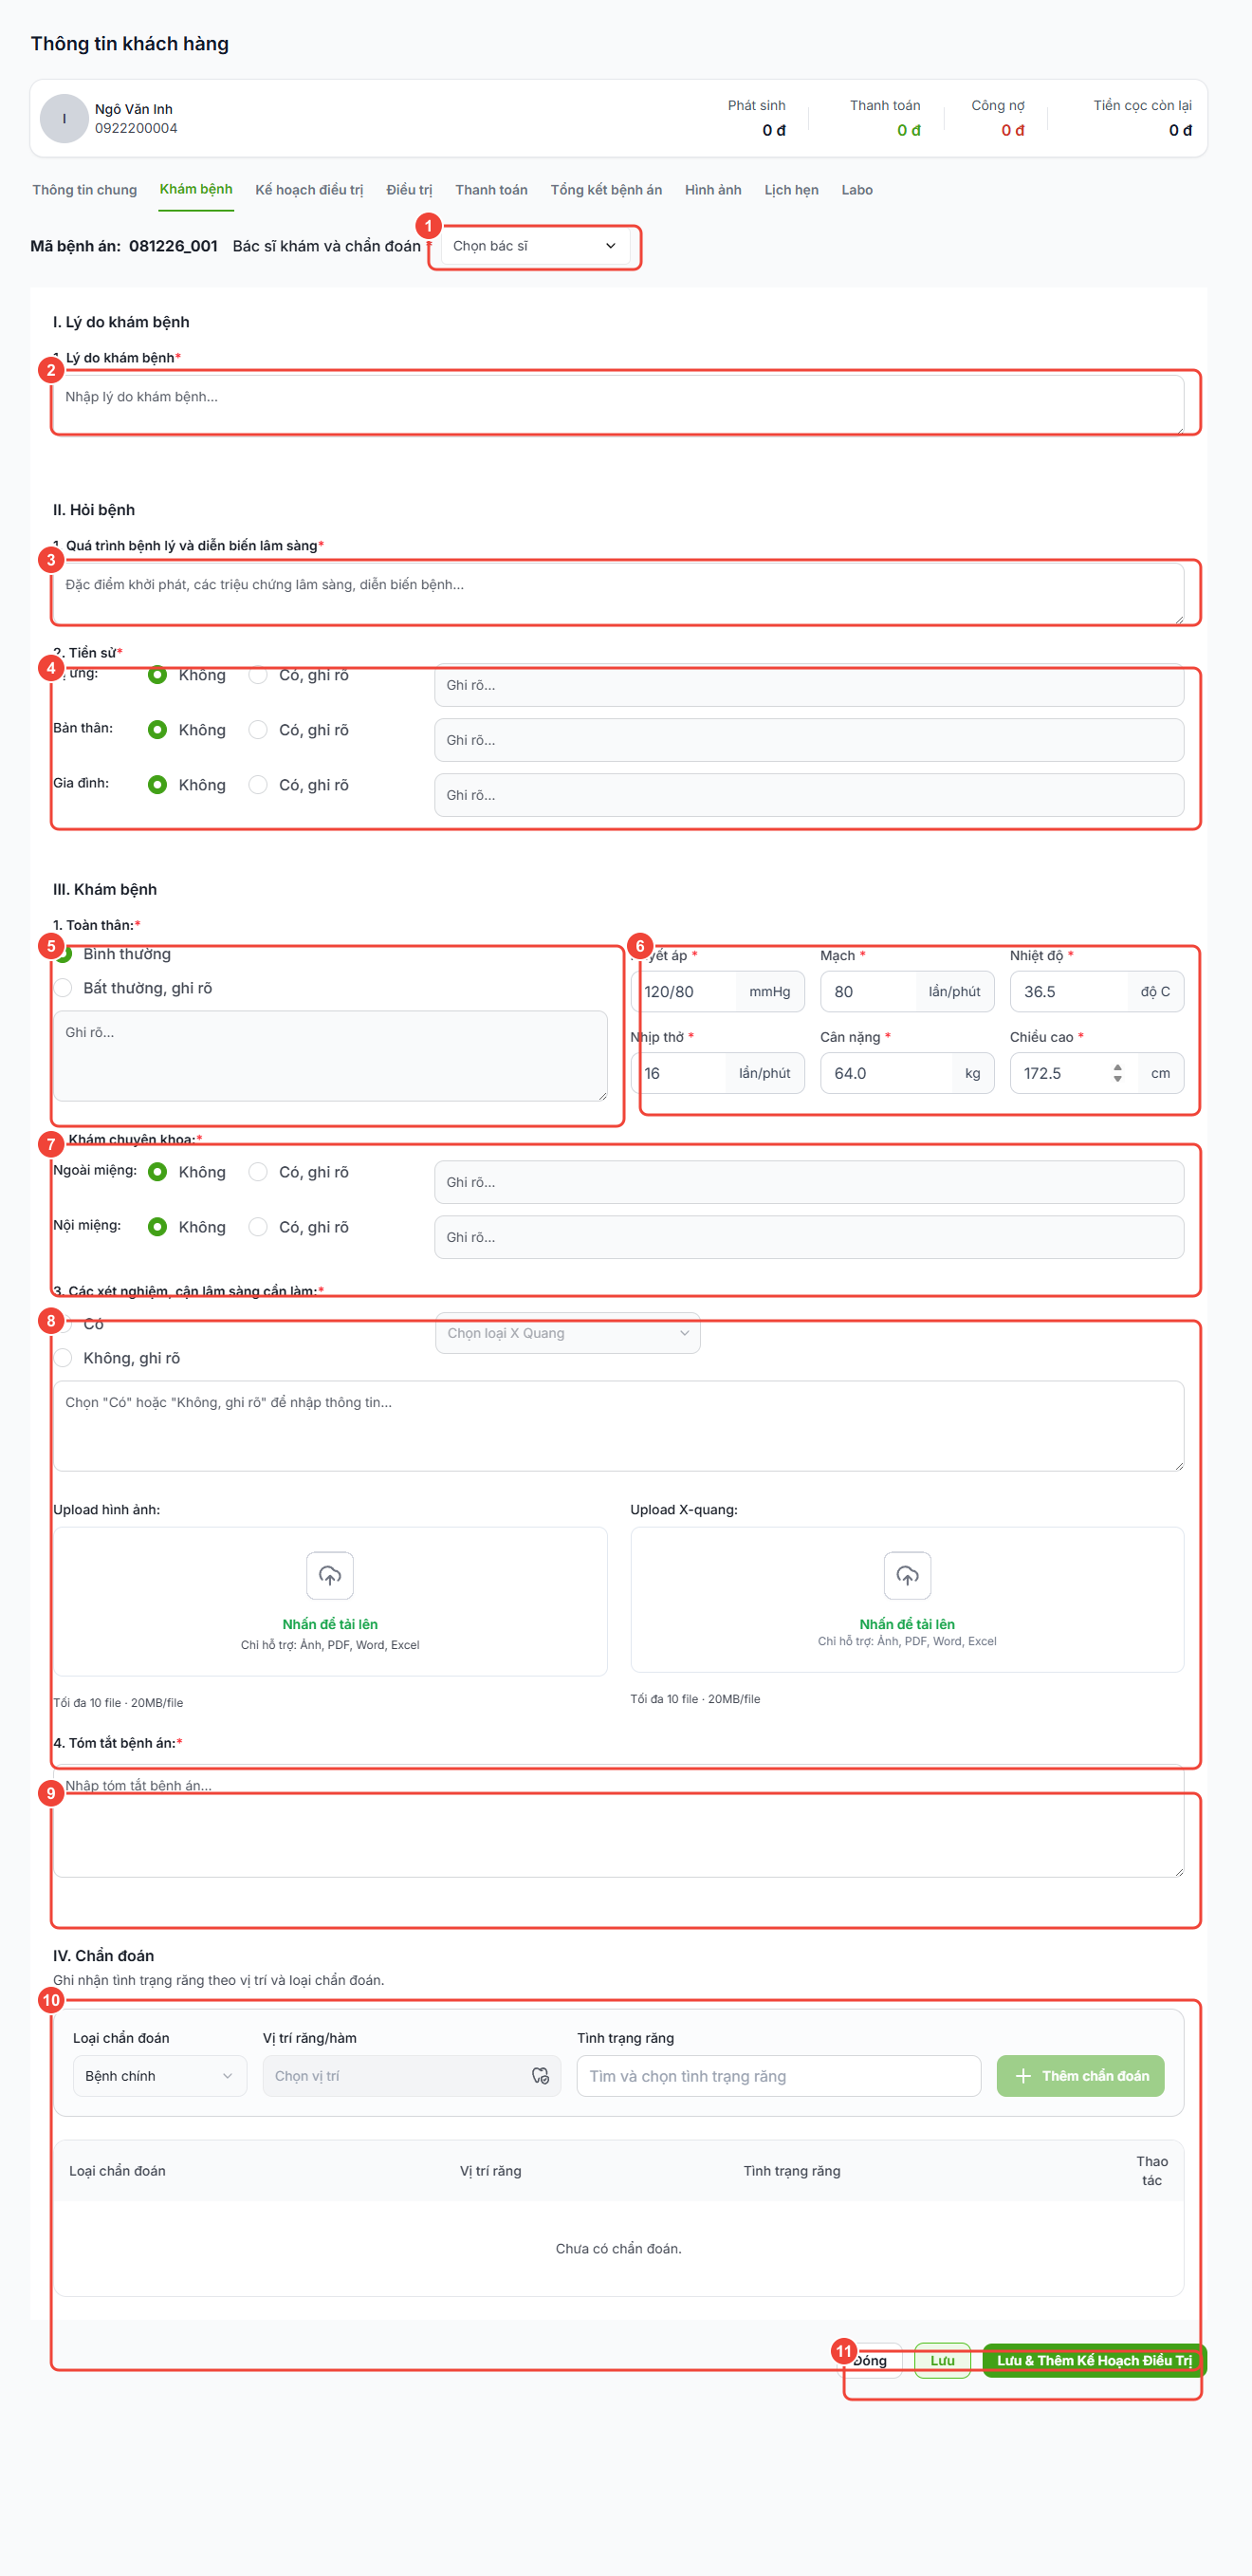Click the Thêm chẩn đoán button
The width and height of the screenshot is (1252, 2576).
point(1081,2076)
